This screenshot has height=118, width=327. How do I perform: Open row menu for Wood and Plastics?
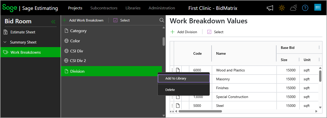172,70
